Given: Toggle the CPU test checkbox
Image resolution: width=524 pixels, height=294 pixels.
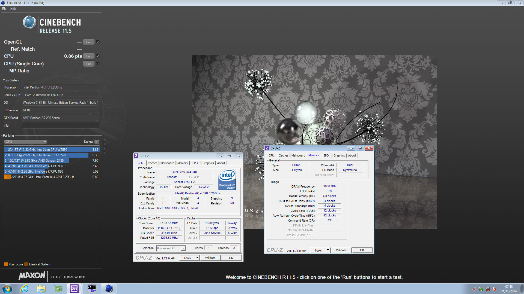Looking at the screenshot, I should (98, 56).
